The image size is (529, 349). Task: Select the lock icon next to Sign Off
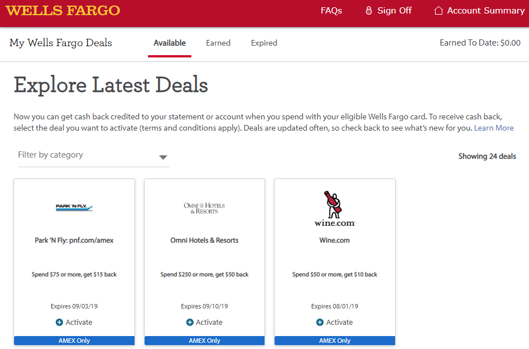(369, 10)
